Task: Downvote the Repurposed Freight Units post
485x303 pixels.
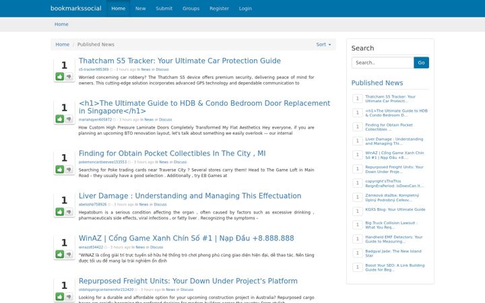Action: [69, 296]
